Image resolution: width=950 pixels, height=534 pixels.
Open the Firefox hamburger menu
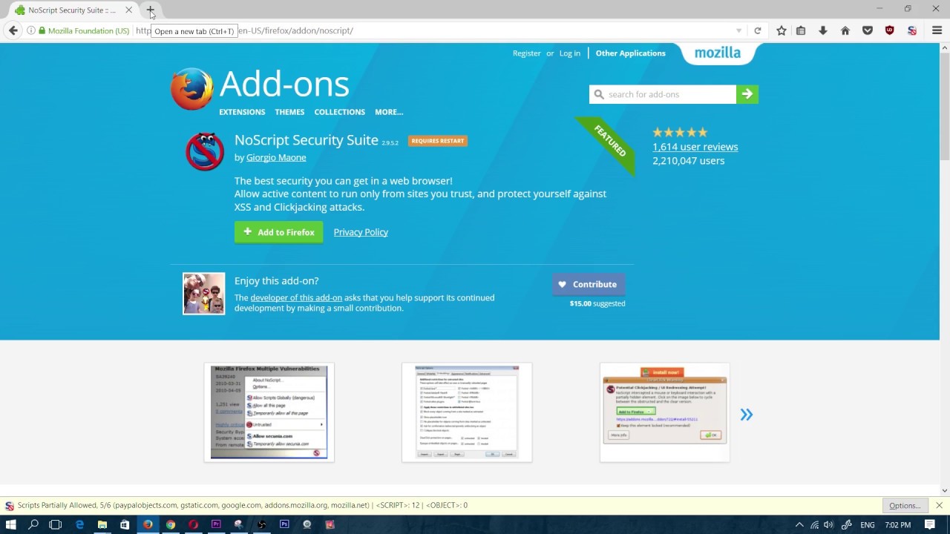pos(937,30)
